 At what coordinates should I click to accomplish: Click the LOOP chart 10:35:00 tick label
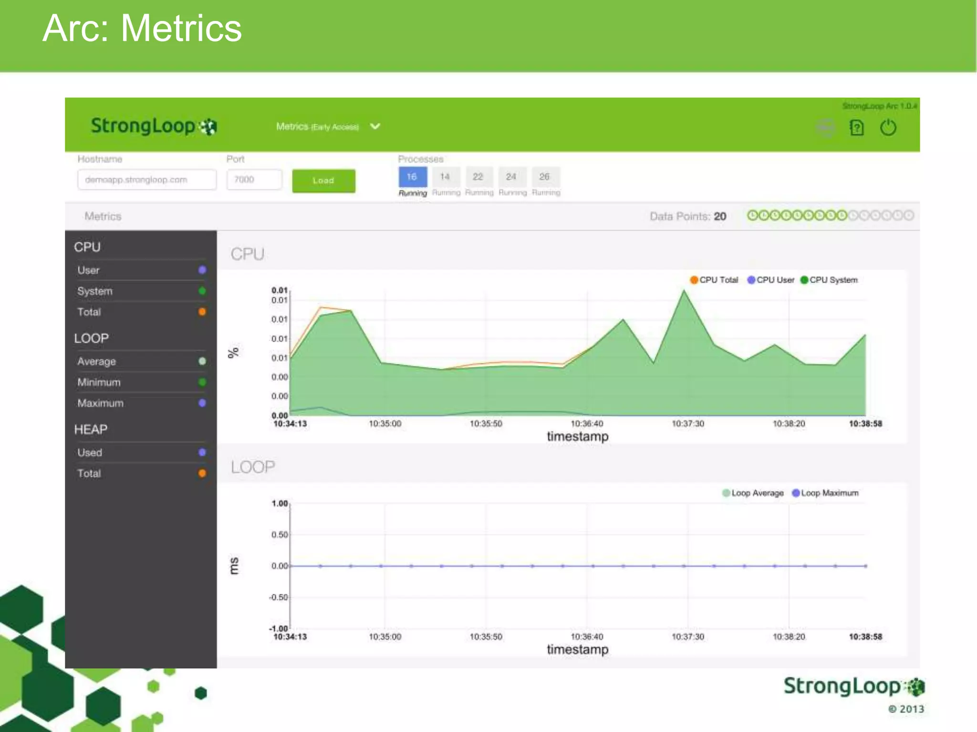(385, 637)
